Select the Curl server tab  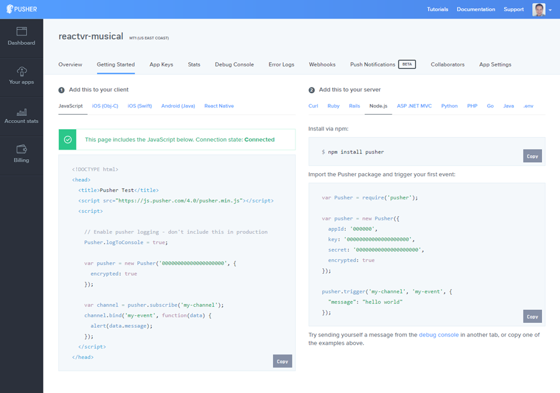coord(313,106)
